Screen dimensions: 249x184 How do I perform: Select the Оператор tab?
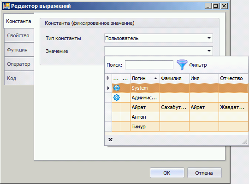[19, 64]
